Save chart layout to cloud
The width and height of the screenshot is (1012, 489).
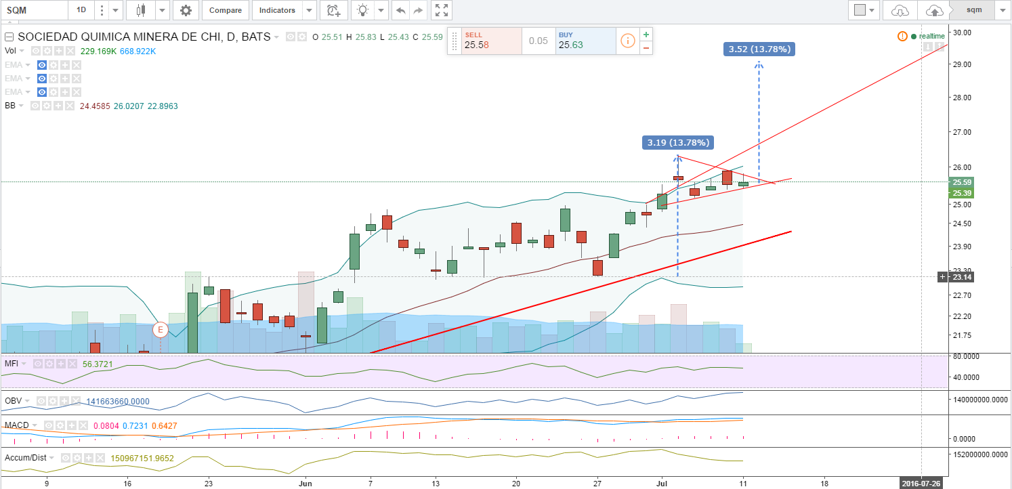933,10
